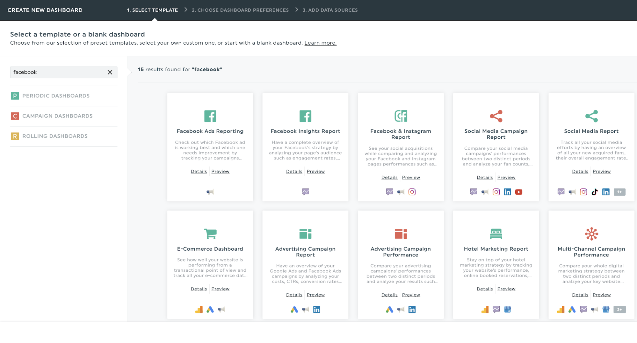
Task: Preview the Advertising Campaign Report template
Action: coord(316,295)
